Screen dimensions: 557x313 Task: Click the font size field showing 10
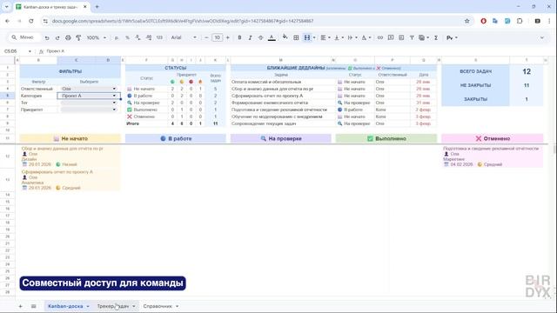pos(217,37)
